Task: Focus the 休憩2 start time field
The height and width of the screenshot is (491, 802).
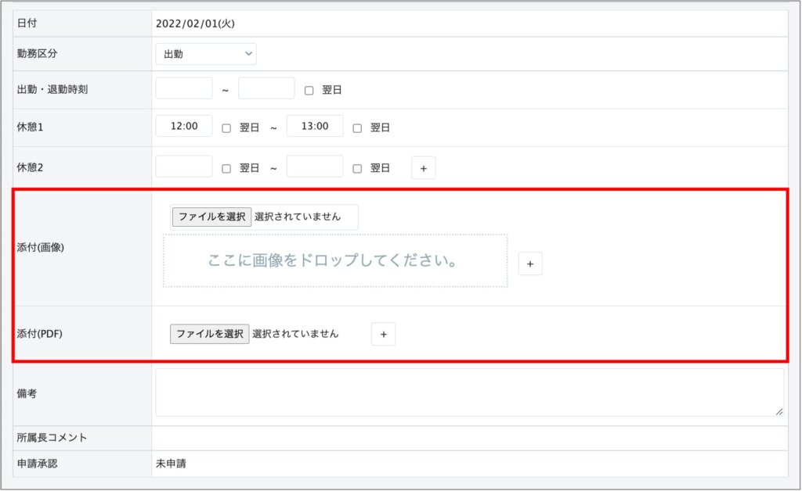Action: [x=184, y=167]
